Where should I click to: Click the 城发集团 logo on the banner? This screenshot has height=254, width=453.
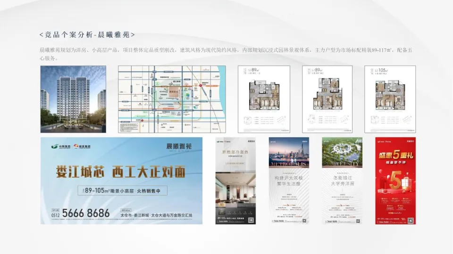pyautogui.click(x=82, y=146)
